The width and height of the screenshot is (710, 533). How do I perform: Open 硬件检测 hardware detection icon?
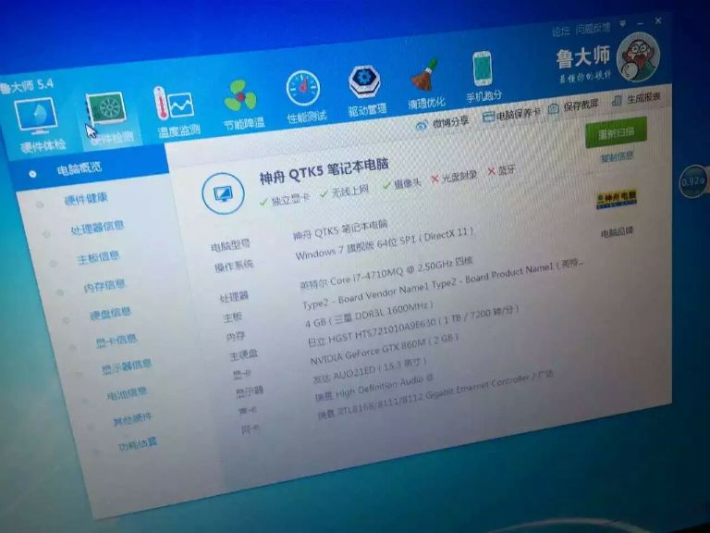click(105, 110)
